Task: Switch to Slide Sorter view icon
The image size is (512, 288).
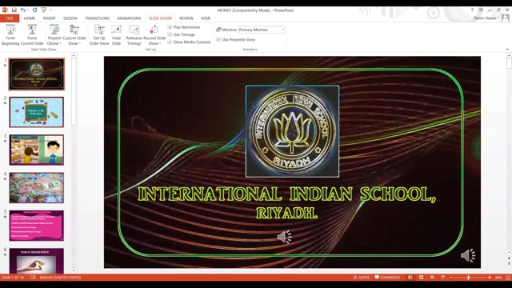Action: (x=422, y=278)
